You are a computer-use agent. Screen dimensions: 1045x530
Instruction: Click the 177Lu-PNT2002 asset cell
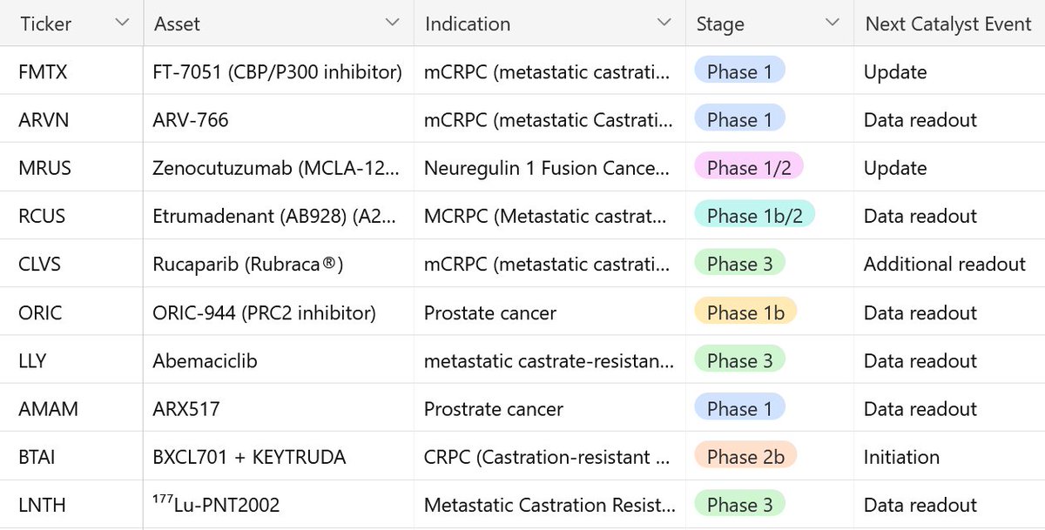tap(279, 505)
